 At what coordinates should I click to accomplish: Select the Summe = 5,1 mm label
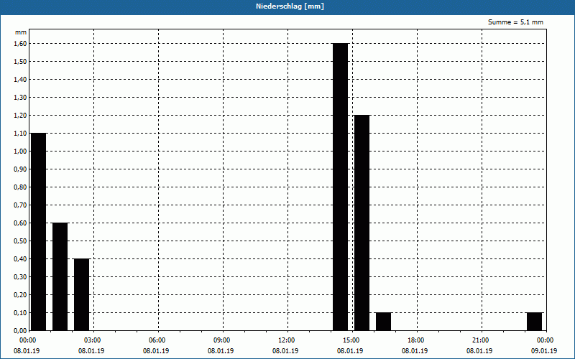(x=515, y=22)
